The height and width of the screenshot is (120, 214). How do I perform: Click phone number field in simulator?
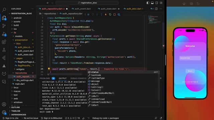tap(190, 58)
